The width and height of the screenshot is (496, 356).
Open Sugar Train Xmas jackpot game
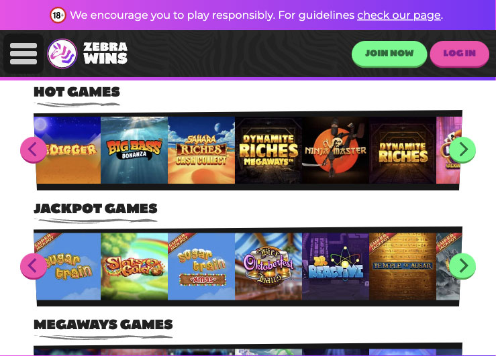201,266
